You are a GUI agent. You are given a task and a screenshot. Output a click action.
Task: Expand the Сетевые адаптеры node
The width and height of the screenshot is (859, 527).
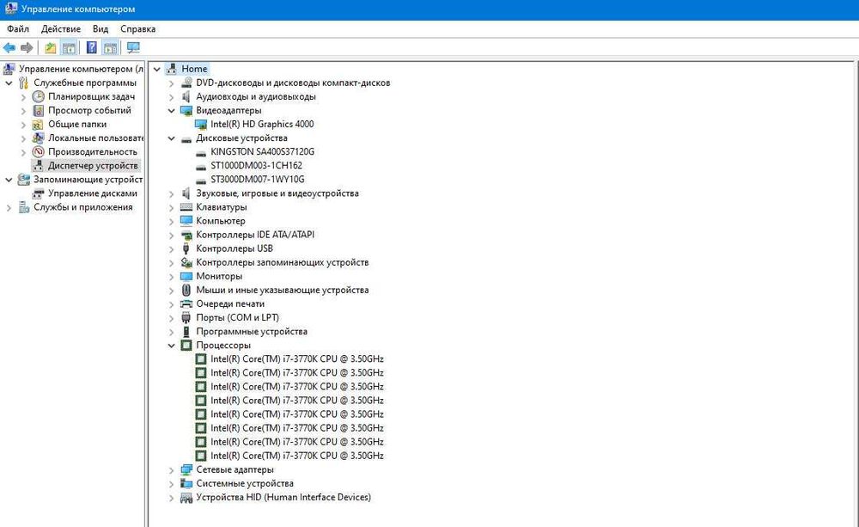coord(172,470)
